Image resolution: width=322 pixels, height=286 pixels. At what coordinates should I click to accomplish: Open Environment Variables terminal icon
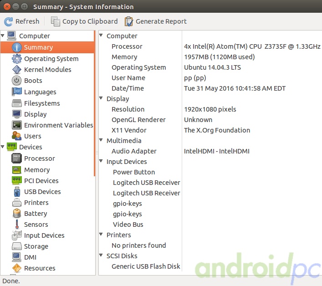pyautogui.click(x=17, y=125)
